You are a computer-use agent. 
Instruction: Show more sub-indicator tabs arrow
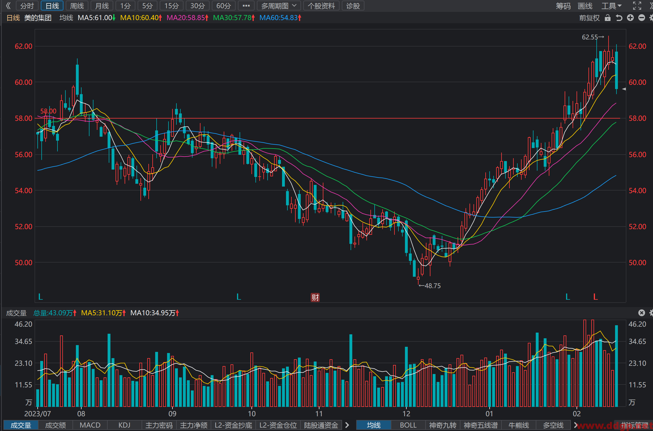tap(347, 425)
